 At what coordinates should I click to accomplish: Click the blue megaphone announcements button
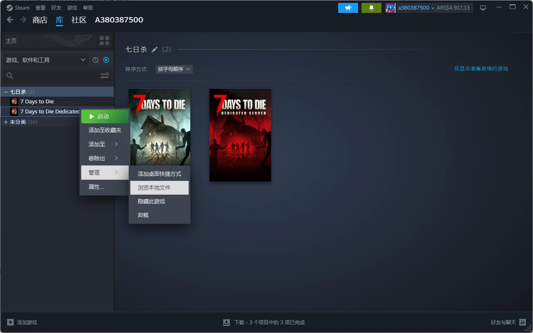348,8
